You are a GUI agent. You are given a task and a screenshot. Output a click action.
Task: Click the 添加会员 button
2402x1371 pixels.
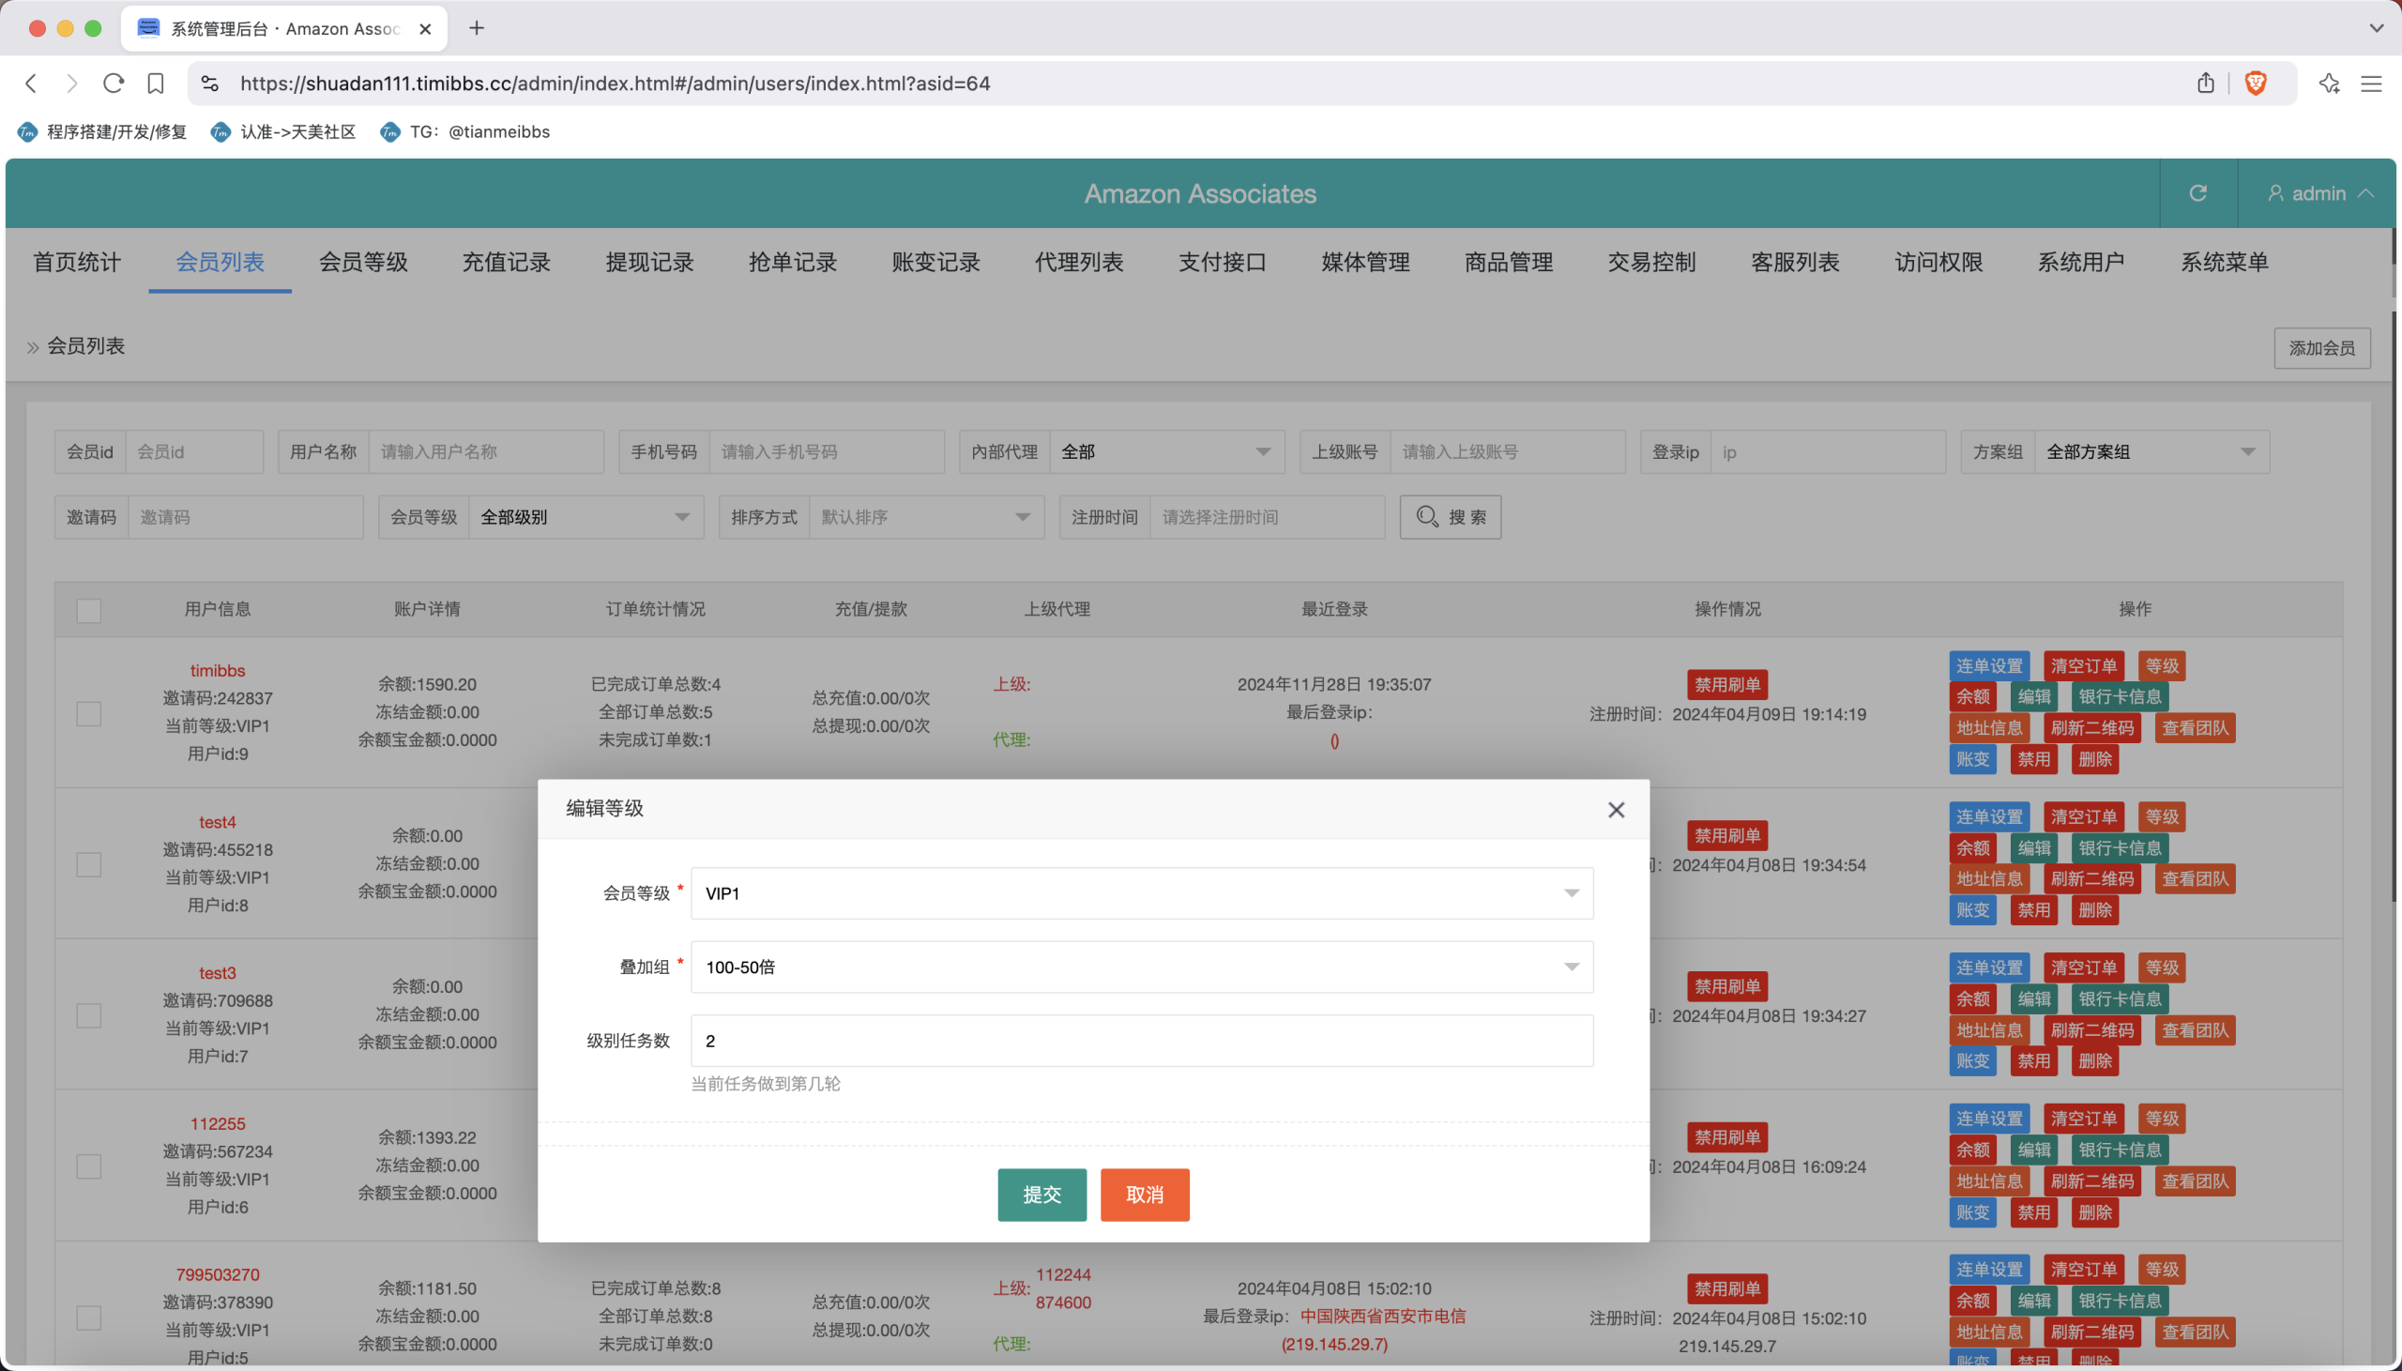[x=2322, y=348]
